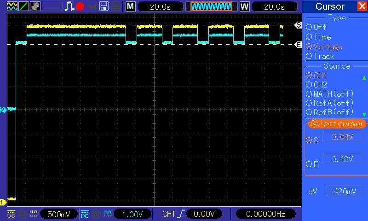Click the rising edge trigger slope icon
The width and height of the screenshot is (368, 221).
coord(181,214)
